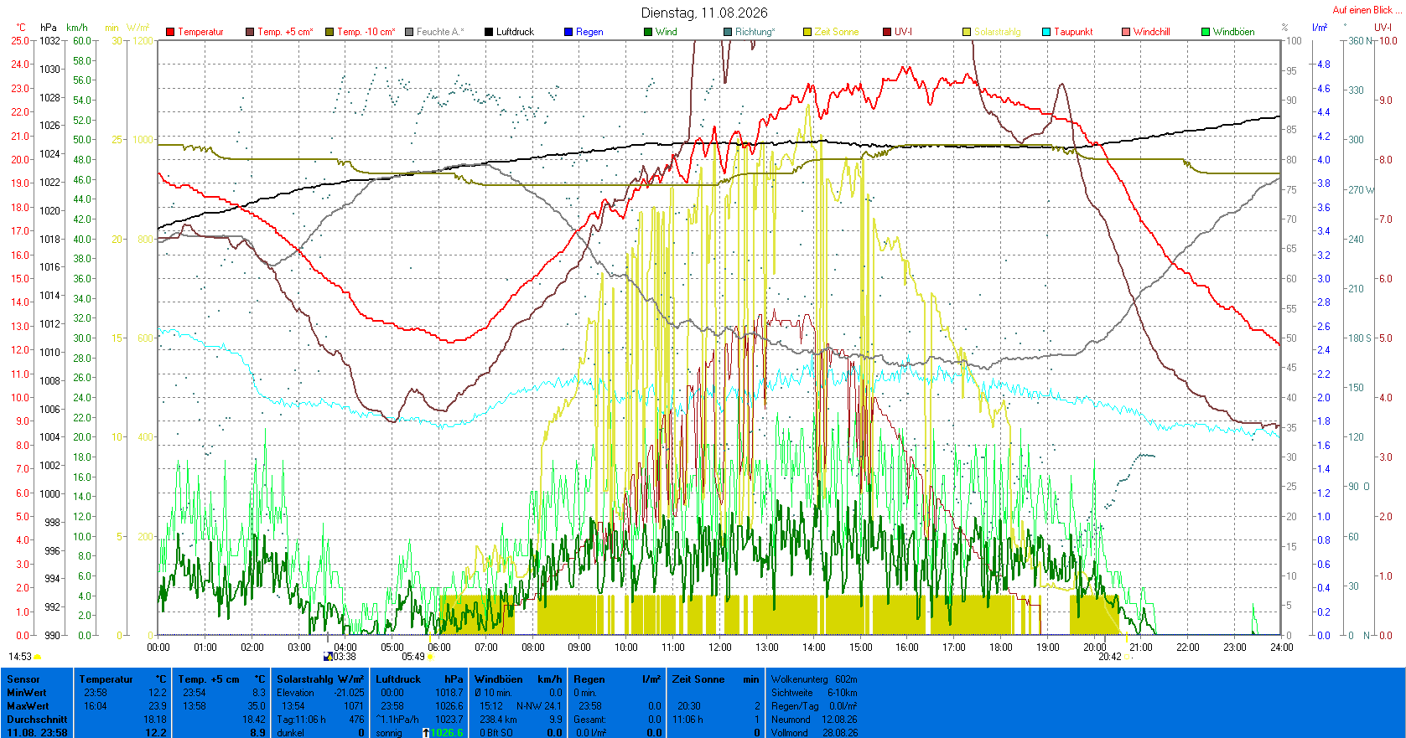
Task: Click the 'Regen/Tag' entry
Action: click(814, 706)
